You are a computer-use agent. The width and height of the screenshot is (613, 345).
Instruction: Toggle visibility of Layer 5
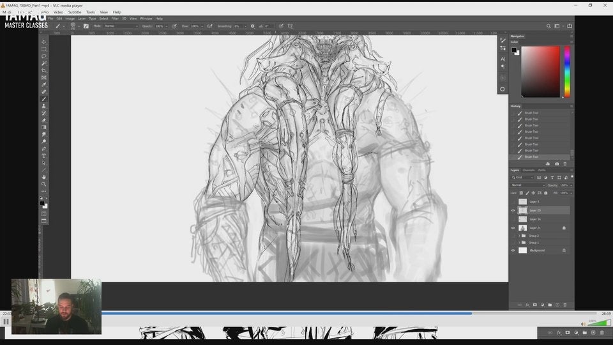[513, 201]
